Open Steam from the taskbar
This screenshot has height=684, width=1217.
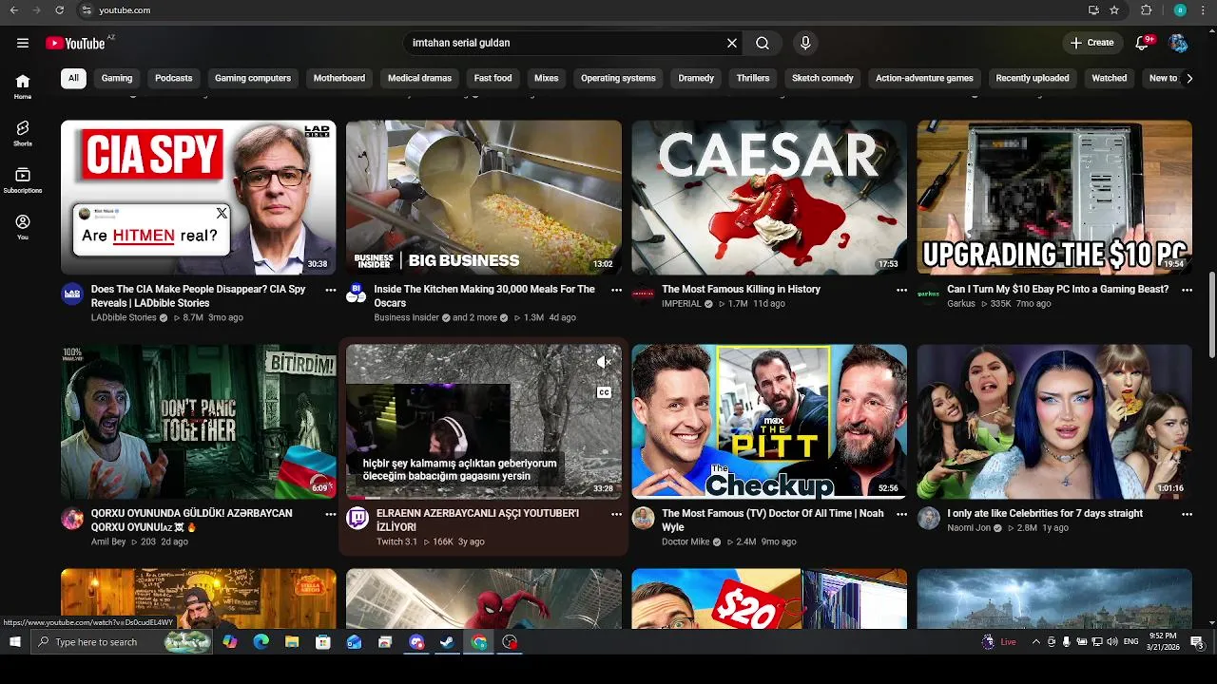pyautogui.click(x=447, y=642)
